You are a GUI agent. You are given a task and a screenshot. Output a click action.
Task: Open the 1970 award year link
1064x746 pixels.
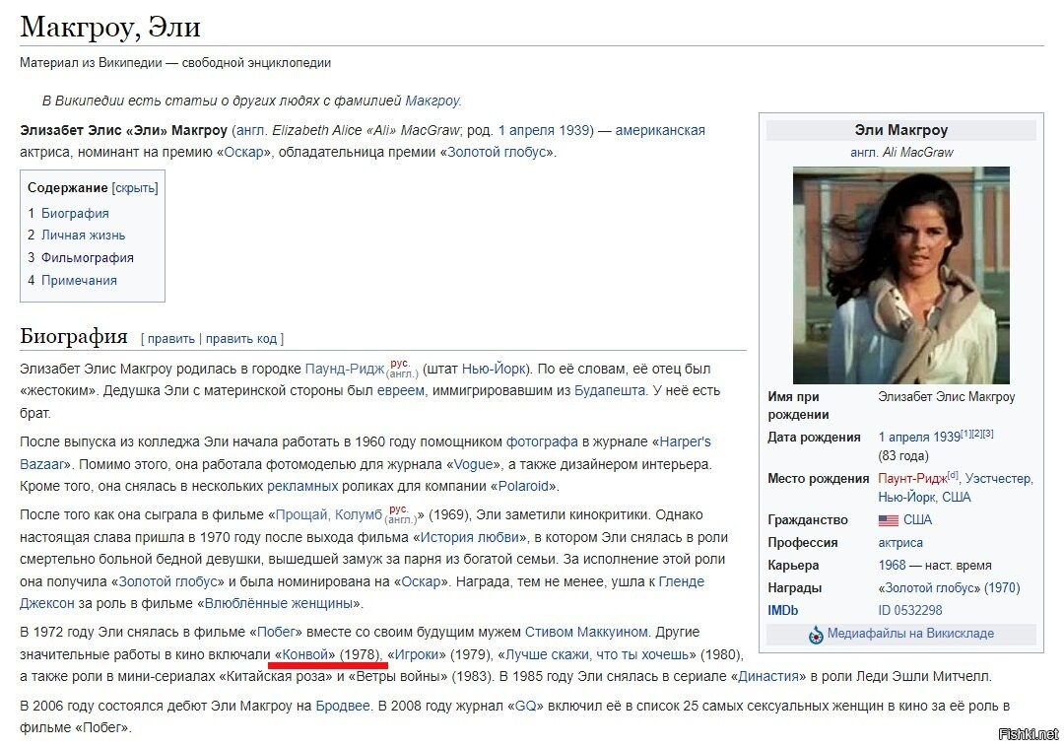pos(1002,588)
